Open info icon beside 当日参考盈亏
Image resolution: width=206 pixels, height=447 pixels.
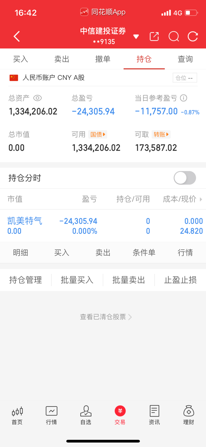point(183,98)
